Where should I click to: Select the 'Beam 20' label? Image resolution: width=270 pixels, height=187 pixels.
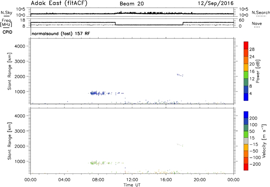tap(132, 4)
